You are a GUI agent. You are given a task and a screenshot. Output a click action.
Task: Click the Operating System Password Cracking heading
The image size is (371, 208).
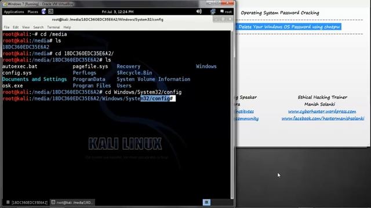(x=280, y=13)
